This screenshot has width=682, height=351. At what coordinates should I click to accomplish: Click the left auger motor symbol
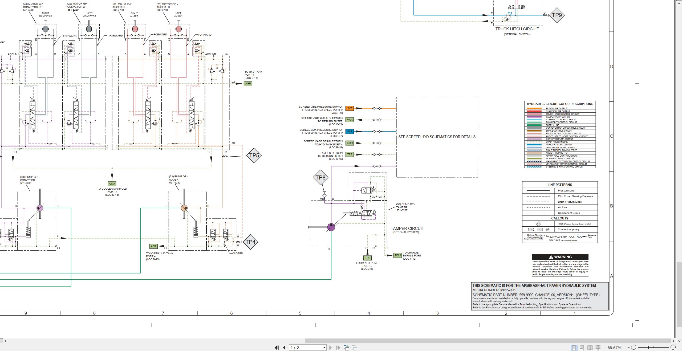click(178, 29)
